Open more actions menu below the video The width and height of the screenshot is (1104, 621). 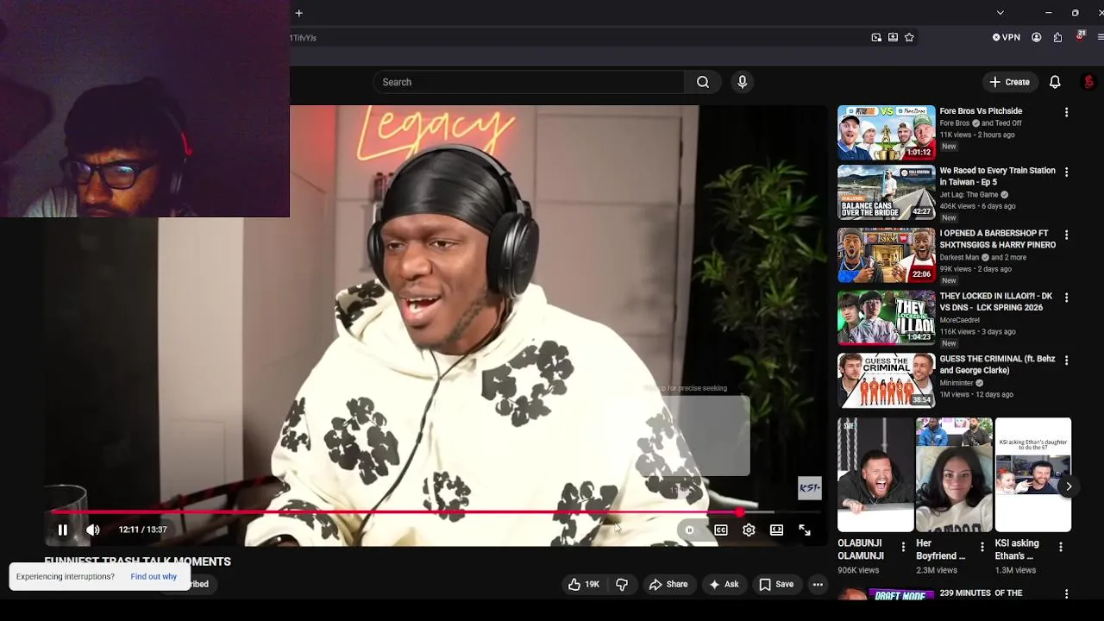tap(818, 584)
